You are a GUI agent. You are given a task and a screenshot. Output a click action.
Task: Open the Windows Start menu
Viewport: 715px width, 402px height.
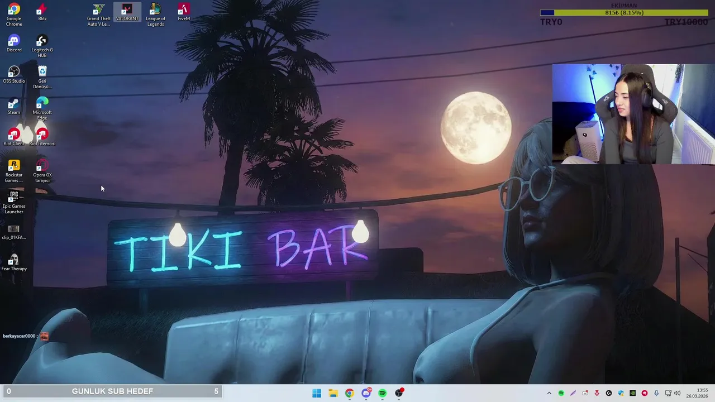317,393
